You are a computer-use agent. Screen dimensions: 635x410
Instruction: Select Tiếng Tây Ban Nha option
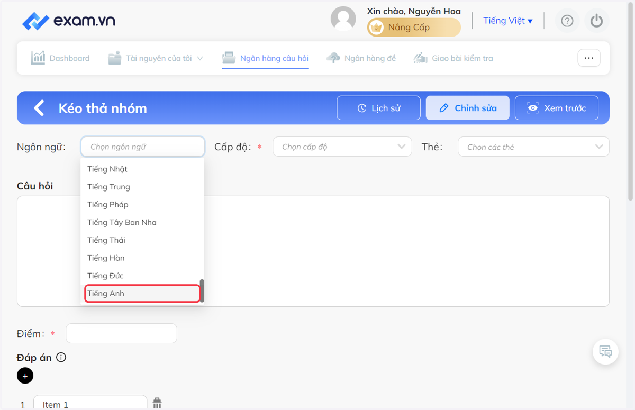tap(142, 222)
